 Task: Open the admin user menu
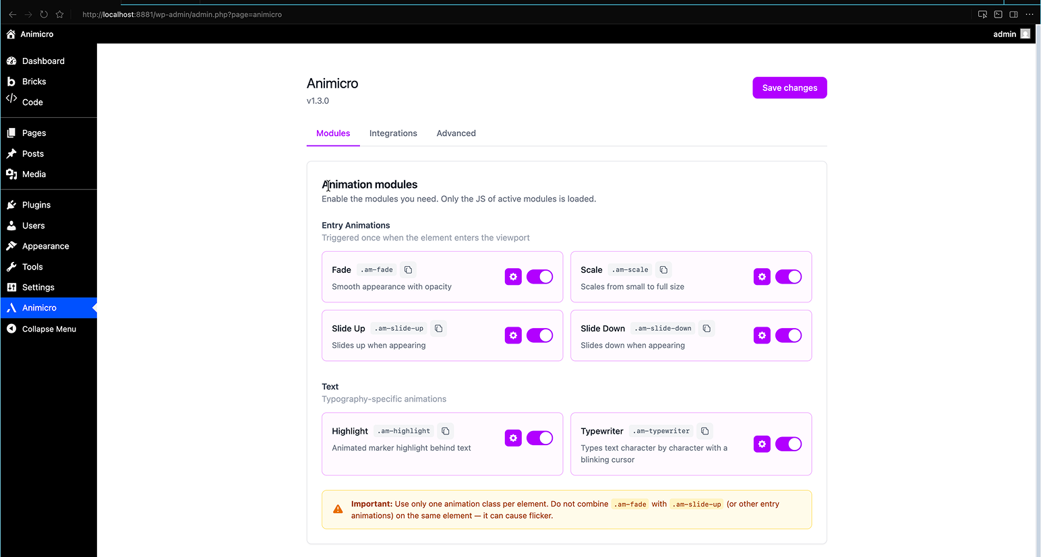1011,34
